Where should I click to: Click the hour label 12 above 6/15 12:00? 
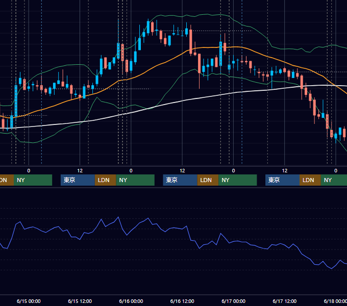80,171
